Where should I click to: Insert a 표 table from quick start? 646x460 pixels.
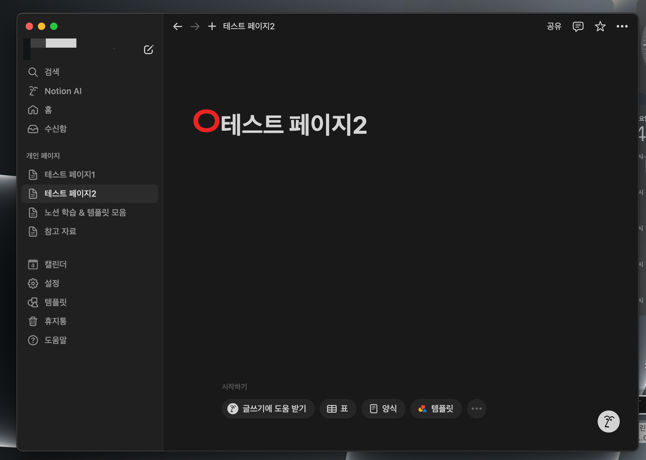coord(338,409)
